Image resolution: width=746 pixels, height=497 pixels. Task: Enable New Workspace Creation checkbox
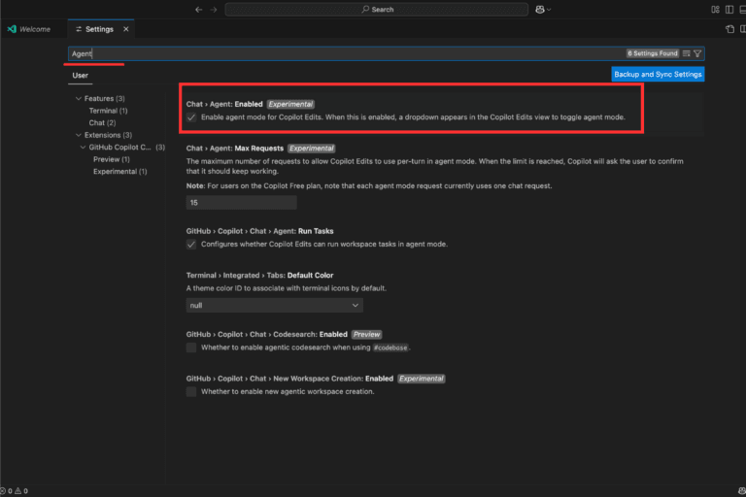(x=191, y=392)
